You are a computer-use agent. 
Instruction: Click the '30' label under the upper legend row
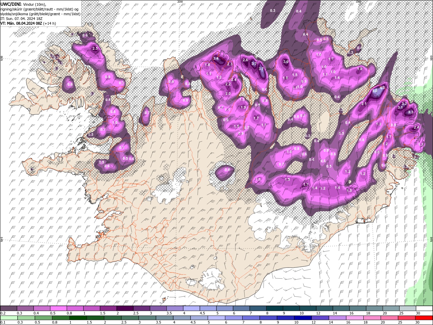click(x=418, y=313)
